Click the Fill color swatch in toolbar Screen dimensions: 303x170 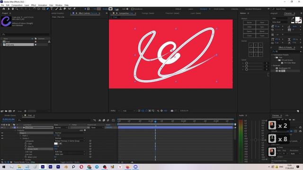[99, 9]
